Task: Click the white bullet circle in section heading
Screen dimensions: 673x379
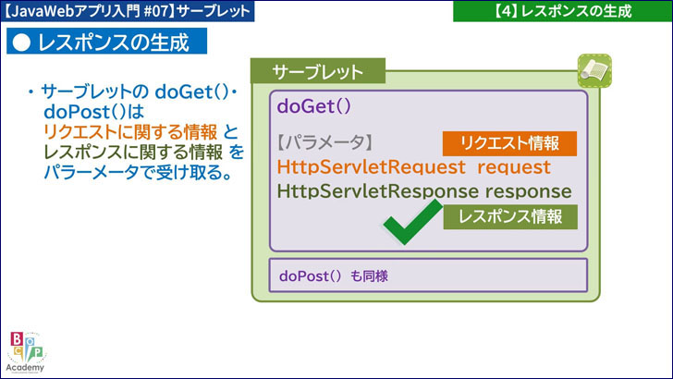Action: click(x=23, y=42)
